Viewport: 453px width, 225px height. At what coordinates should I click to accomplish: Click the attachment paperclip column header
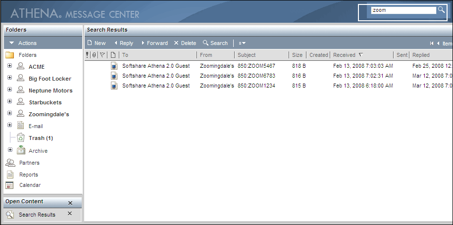pyautogui.click(x=95, y=55)
